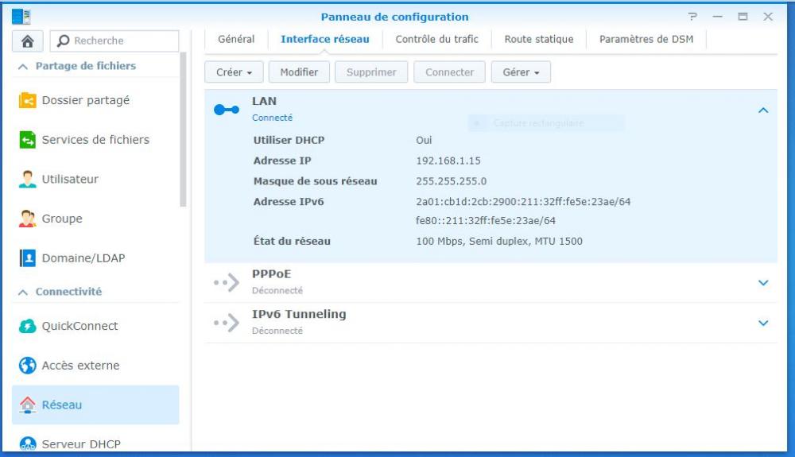Click the IPv6 Tunneling Déconnecté status

coord(277,331)
